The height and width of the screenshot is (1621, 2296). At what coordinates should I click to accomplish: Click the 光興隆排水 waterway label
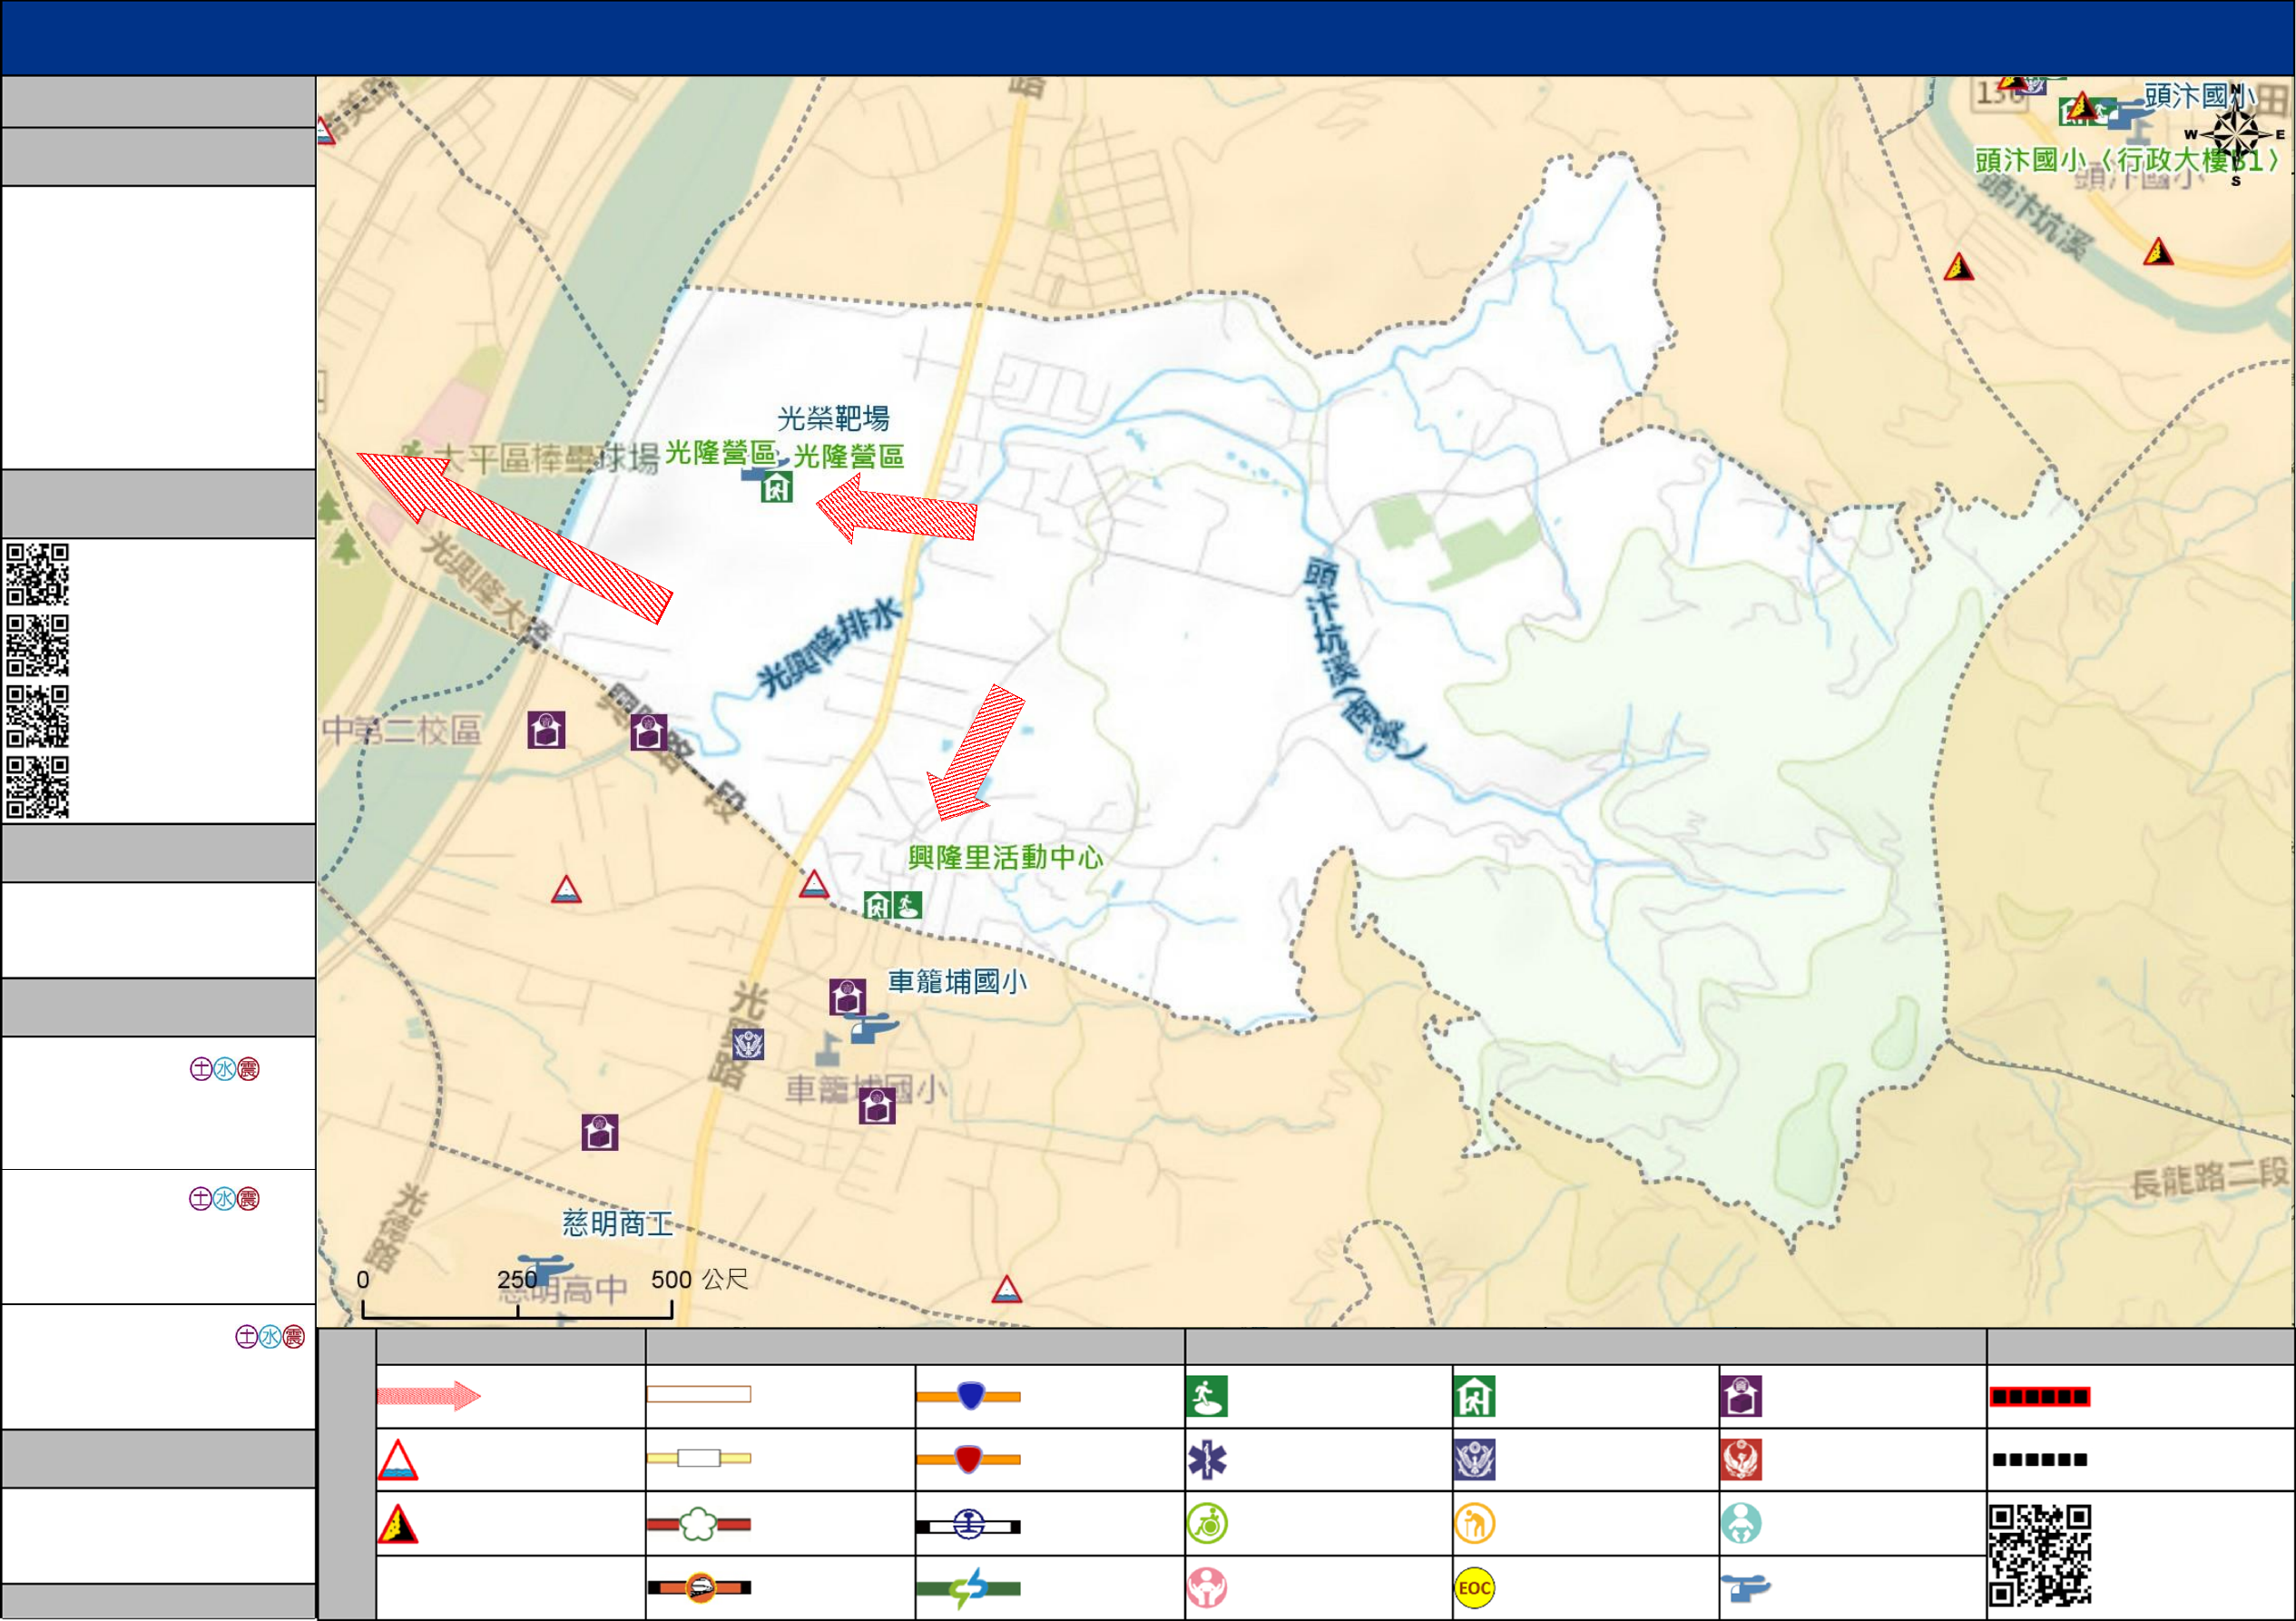coord(829,648)
